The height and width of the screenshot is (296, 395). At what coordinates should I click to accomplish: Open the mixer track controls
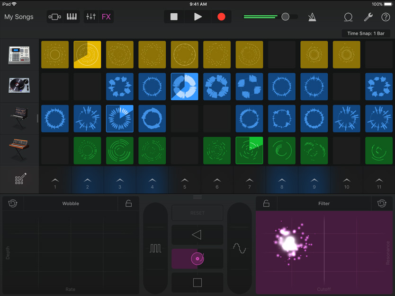click(x=91, y=17)
